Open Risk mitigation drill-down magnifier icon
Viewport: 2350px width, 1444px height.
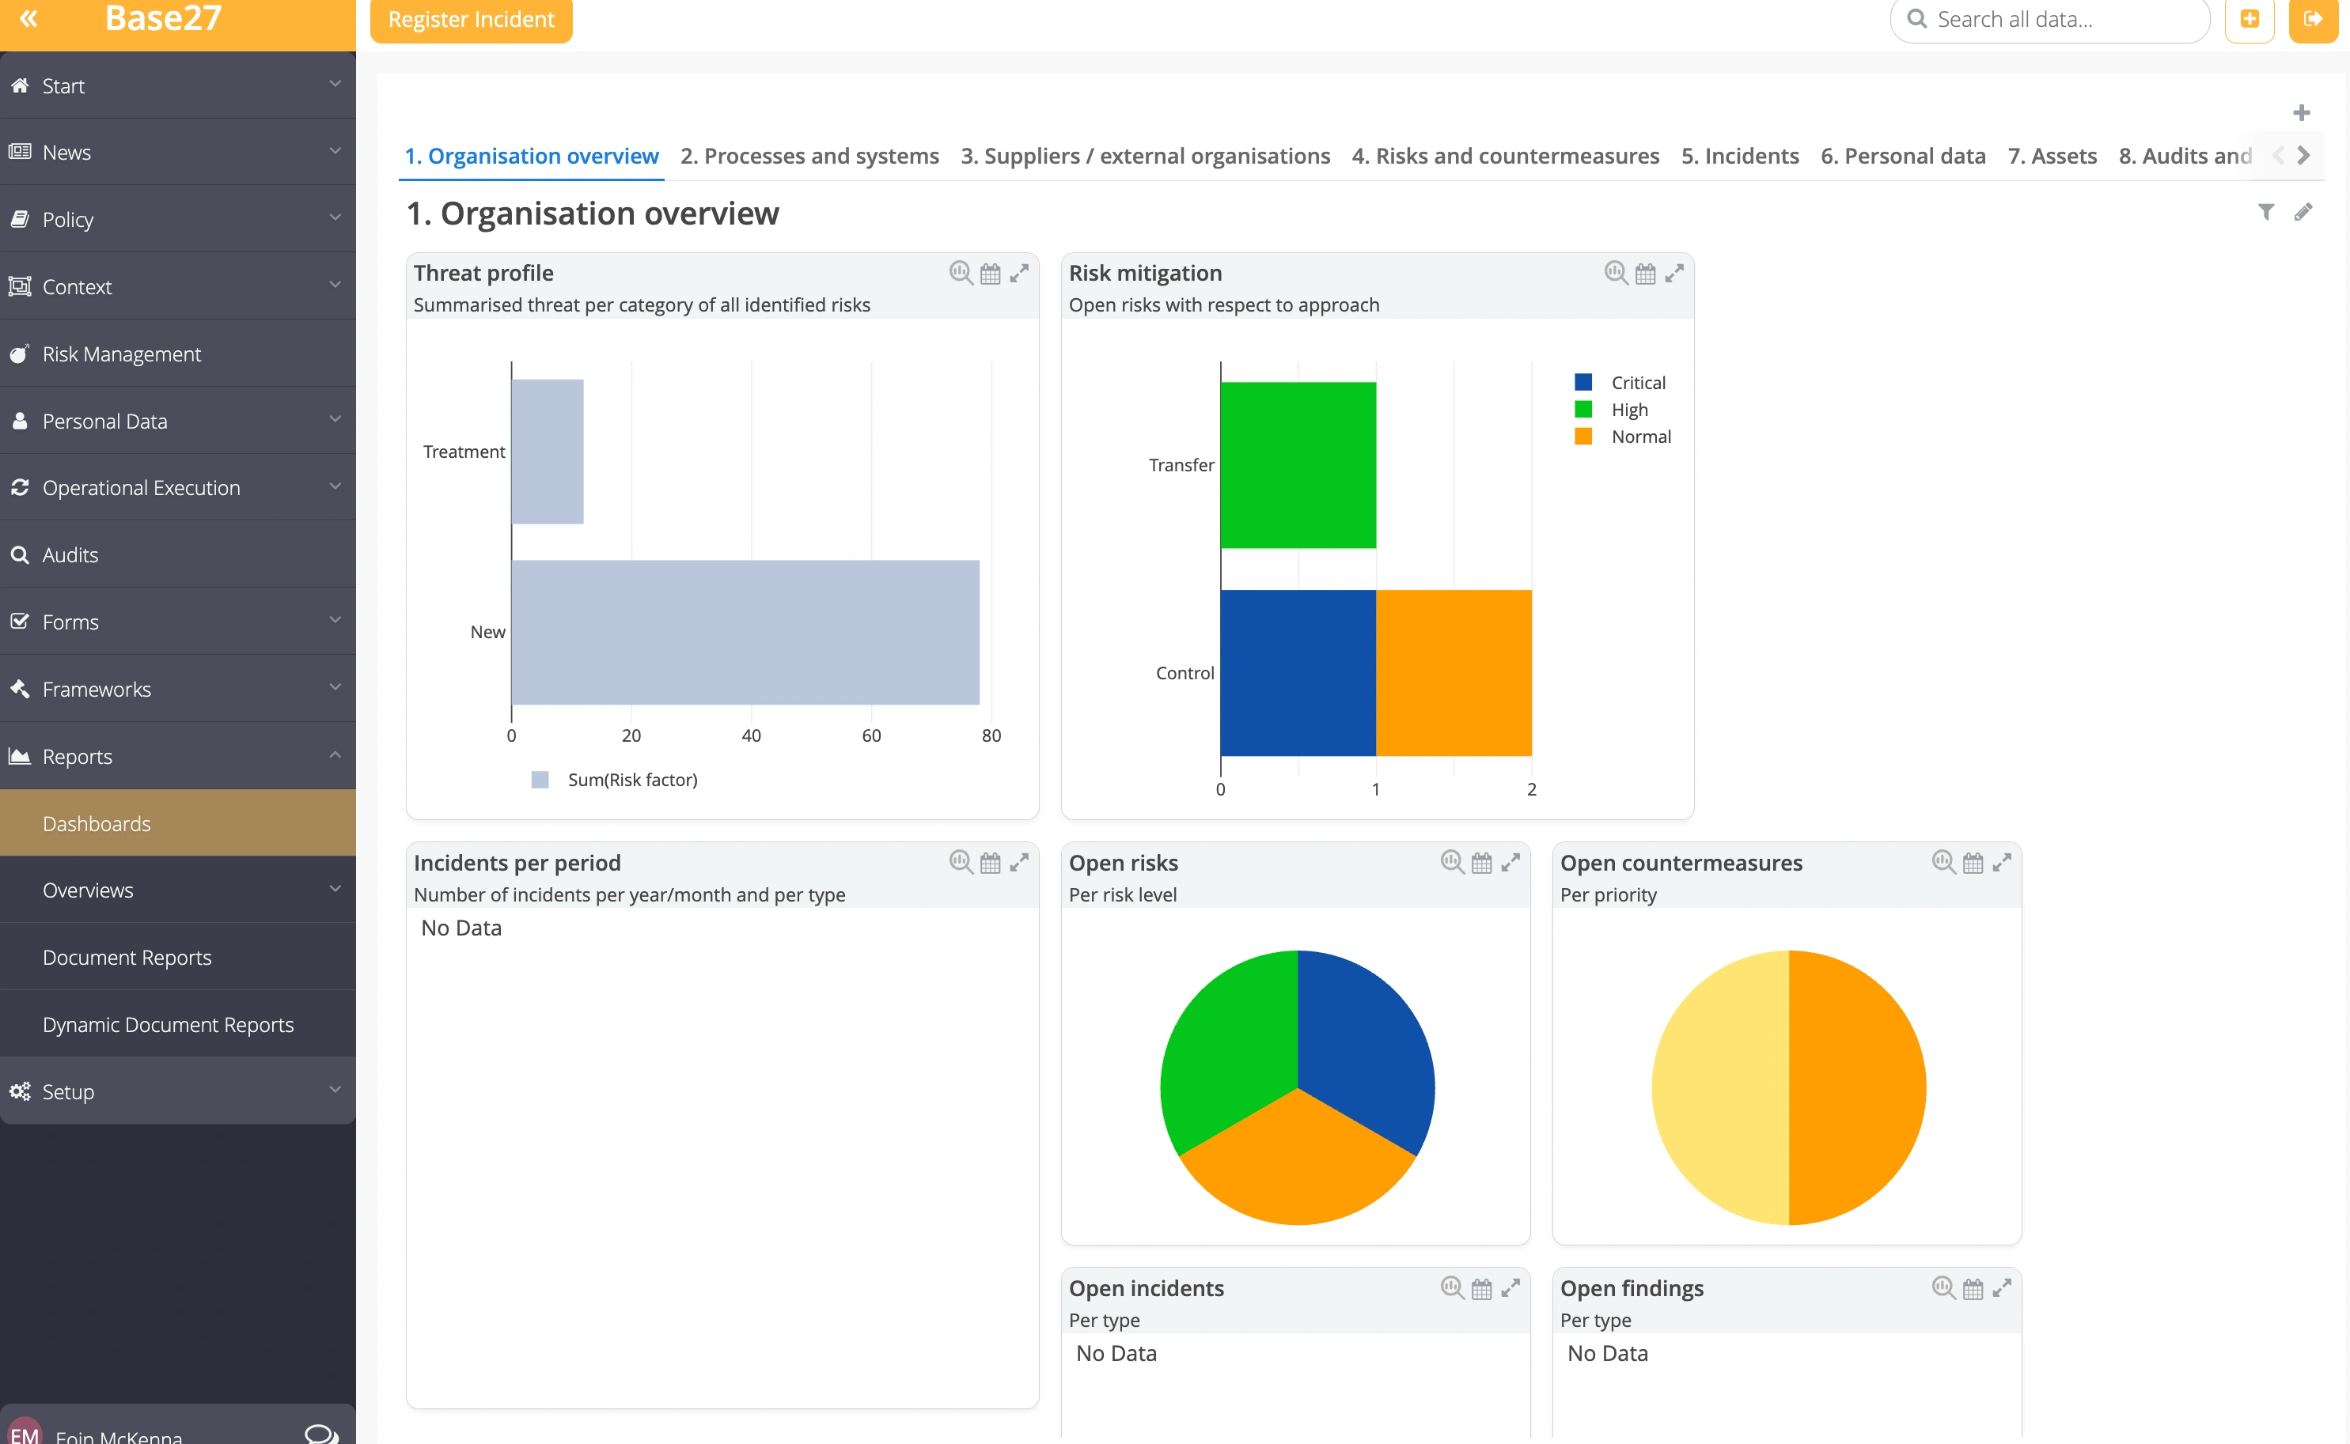pos(1617,273)
